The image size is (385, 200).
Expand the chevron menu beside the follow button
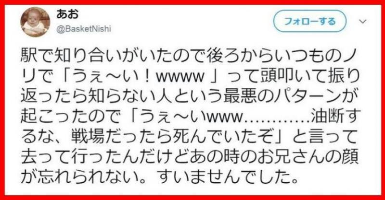coord(363,22)
